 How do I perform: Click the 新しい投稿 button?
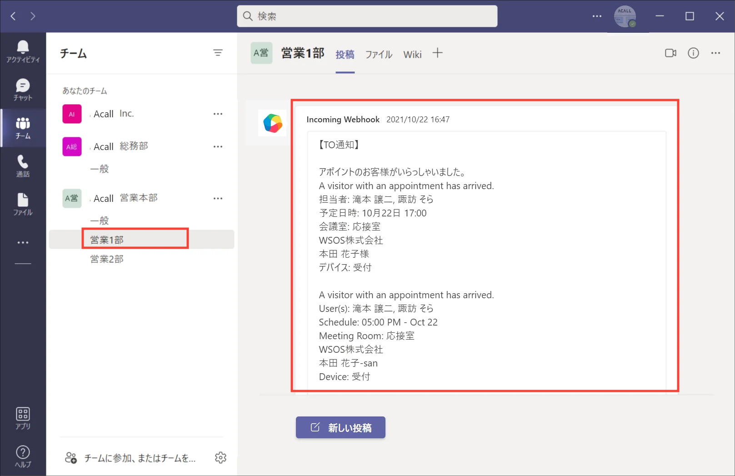(x=340, y=427)
